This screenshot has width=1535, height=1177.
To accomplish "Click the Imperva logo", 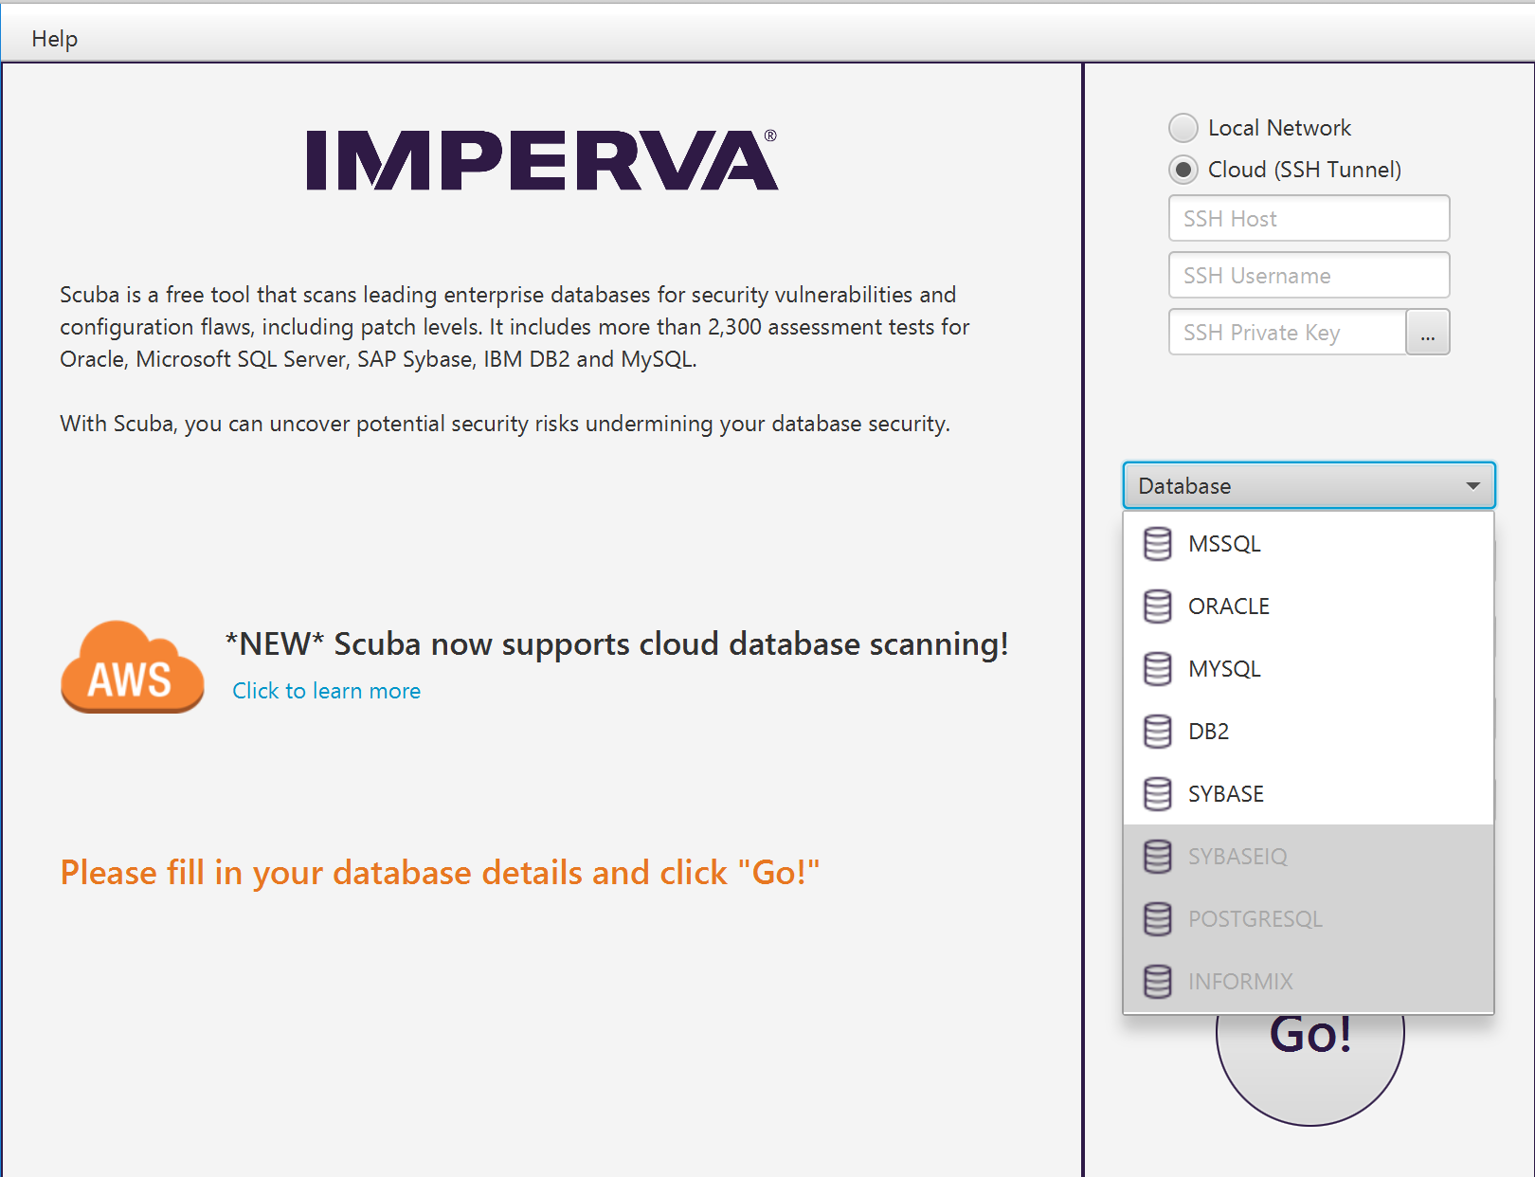I will point(542,160).
